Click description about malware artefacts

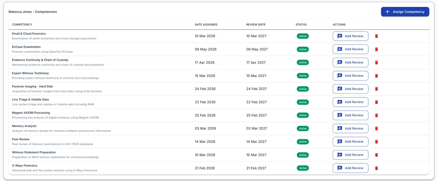(61, 131)
